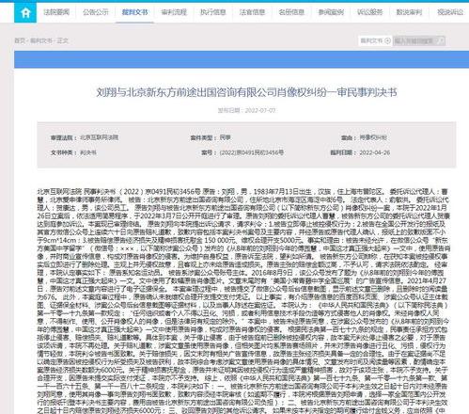Click the case number (2022)京0491民初3456号

click(x=252, y=152)
